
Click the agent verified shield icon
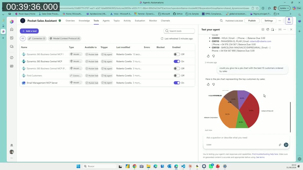click(x=60, y=21)
